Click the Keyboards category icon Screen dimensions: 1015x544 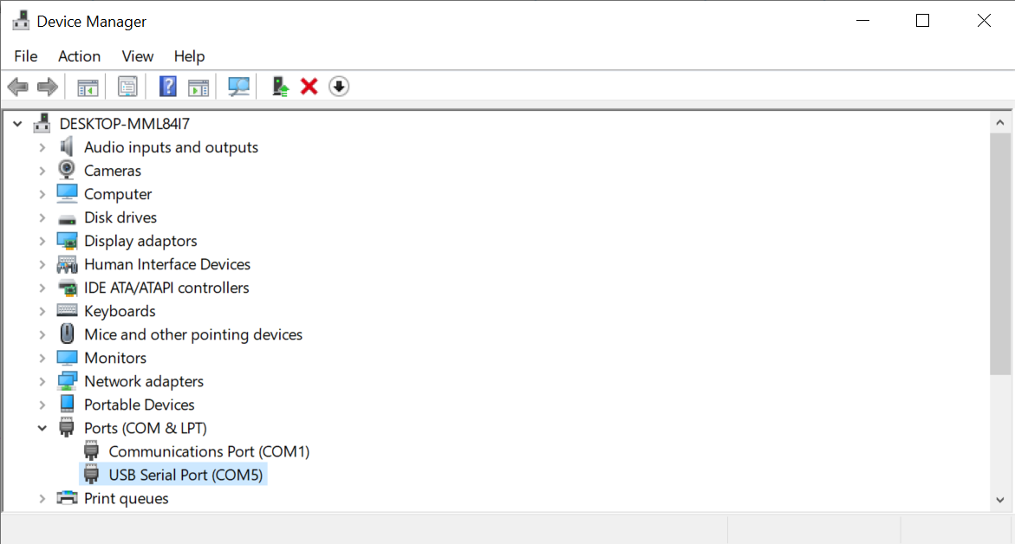click(67, 310)
